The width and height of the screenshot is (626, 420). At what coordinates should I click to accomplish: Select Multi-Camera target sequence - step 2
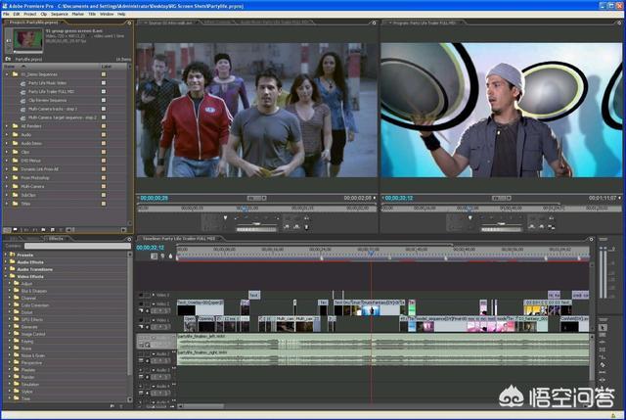tap(62, 117)
